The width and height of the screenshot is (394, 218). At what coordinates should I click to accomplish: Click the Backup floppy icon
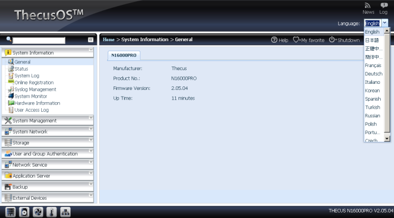click(x=8, y=186)
